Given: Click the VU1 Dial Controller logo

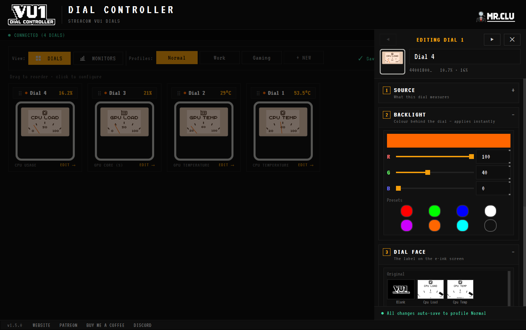Looking at the screenshot, I should pos(31,14).
